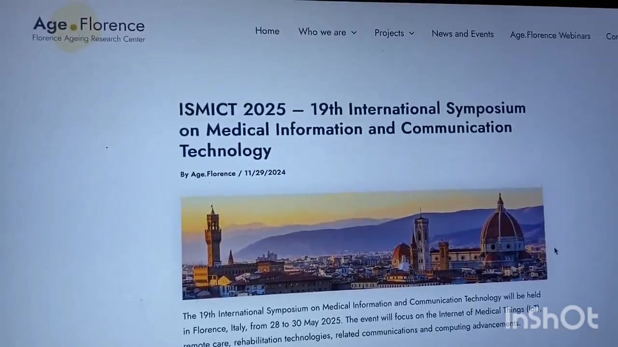Click the partially visible last nav item

(x=611, y=37)
